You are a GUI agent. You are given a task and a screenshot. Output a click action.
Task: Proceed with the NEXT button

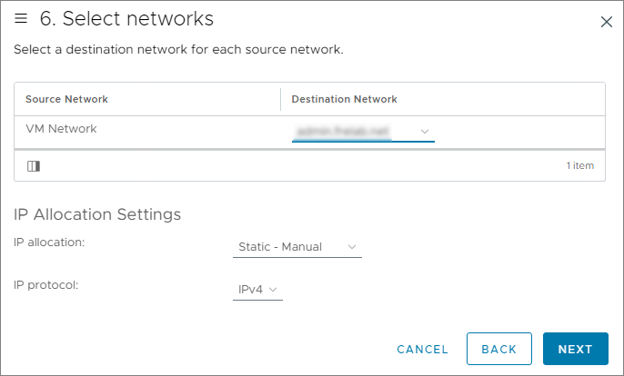point(575,349)
